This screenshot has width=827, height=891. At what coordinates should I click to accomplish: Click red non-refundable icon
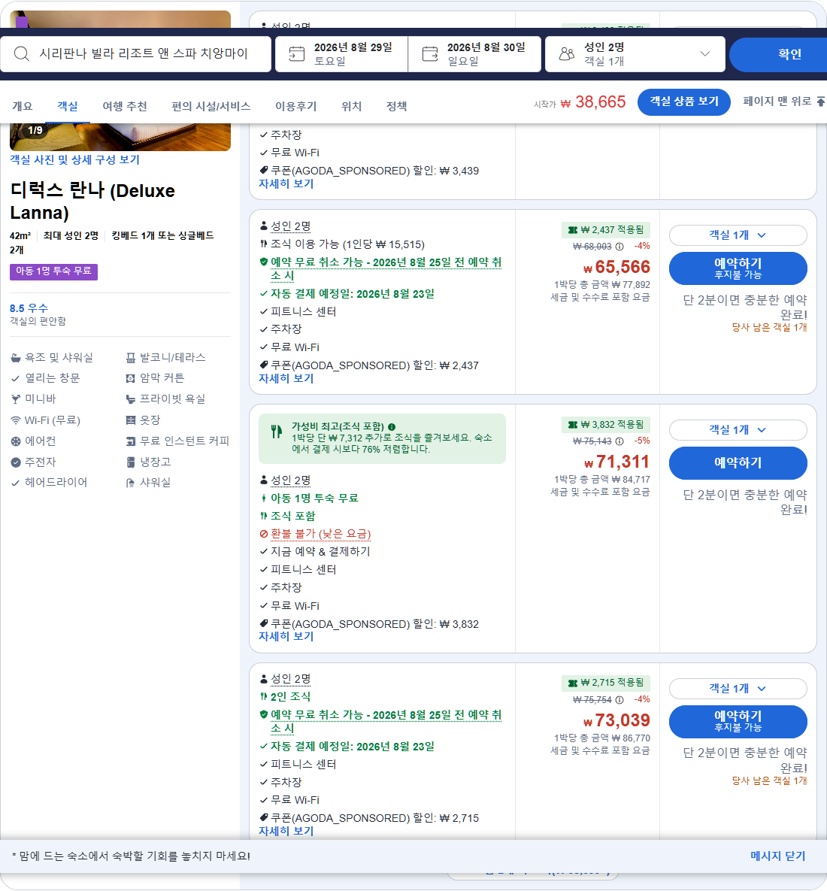click(264, 534)
